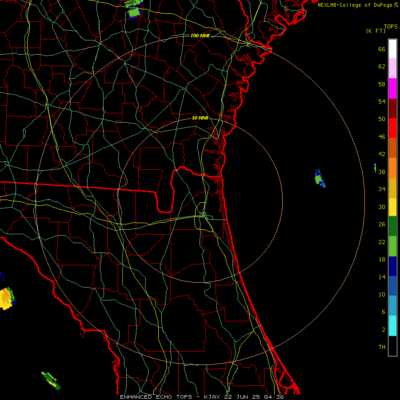Click the light green legend color block

tap(392, 246)
